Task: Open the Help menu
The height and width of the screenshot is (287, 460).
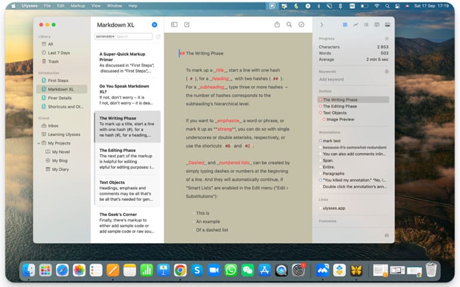Action: click(x=132, y=6)
